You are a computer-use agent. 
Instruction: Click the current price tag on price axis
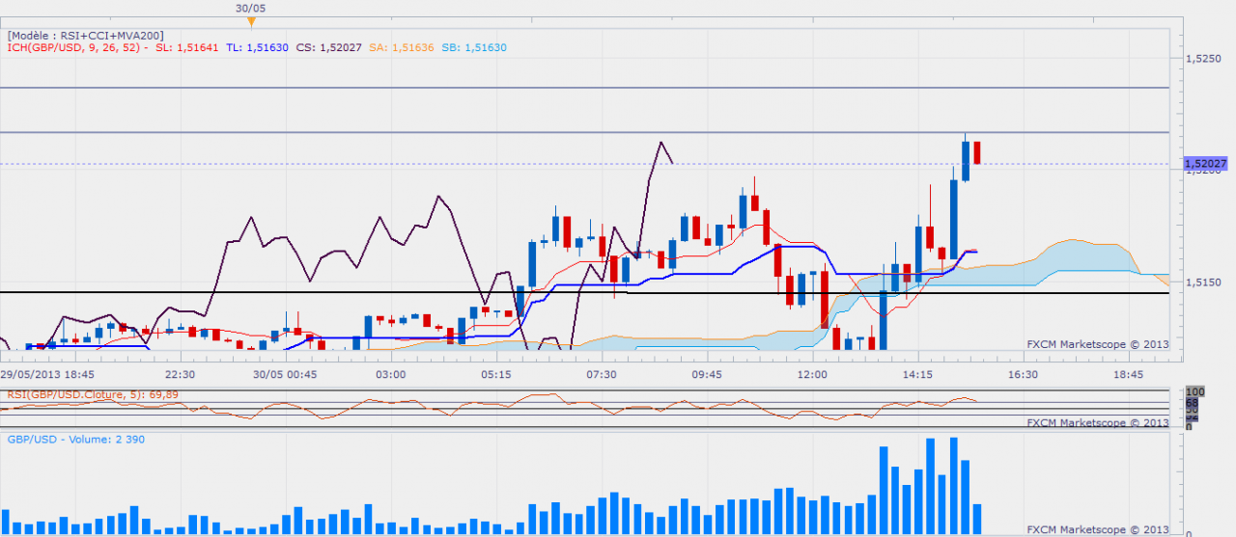click(1205, 165)
